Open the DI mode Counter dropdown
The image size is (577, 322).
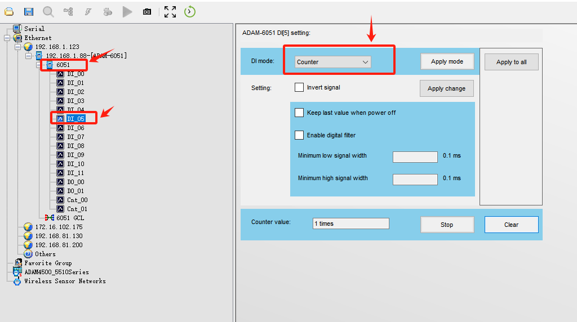click(x=332, y=62)
